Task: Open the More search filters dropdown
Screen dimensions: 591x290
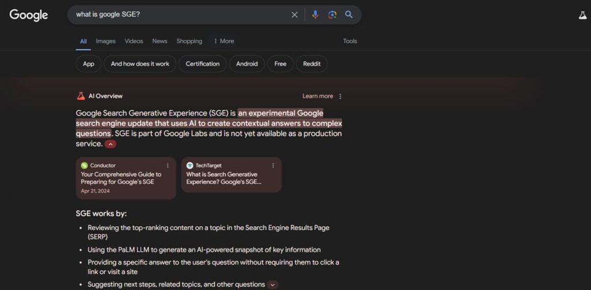Action: click(x=223, y=41)
